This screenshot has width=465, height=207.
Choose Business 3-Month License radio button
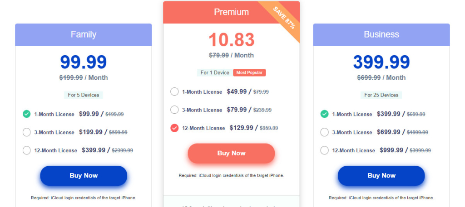coord(324,132)
